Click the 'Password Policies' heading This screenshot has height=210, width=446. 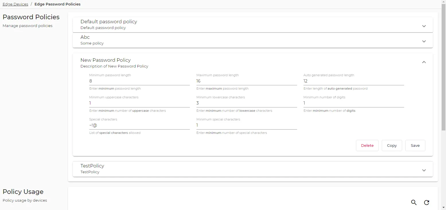tap(31, 17)
